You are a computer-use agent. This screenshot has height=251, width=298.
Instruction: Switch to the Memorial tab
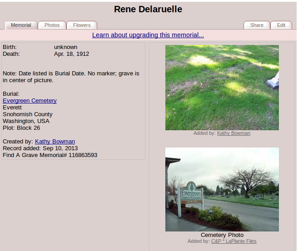(21, 25)
